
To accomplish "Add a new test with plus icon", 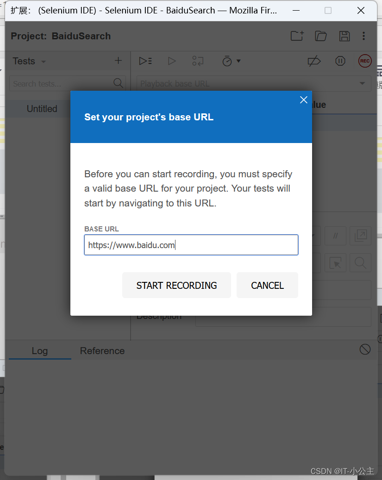I will [118, 61].
